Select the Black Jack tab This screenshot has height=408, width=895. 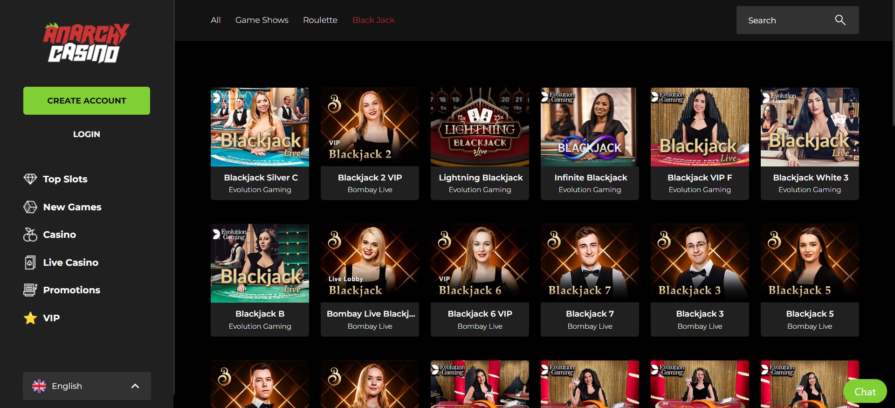tap(373, 20)
